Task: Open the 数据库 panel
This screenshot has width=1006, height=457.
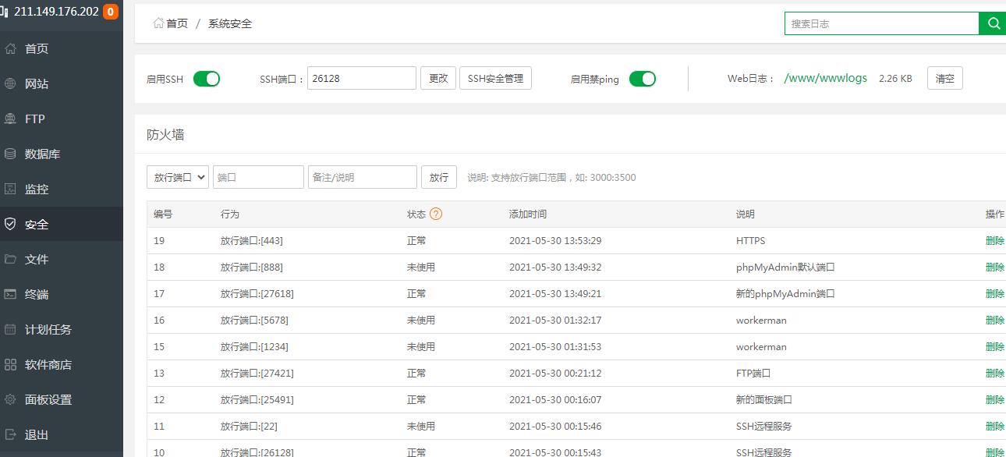Action: click(x=39, y=154)
